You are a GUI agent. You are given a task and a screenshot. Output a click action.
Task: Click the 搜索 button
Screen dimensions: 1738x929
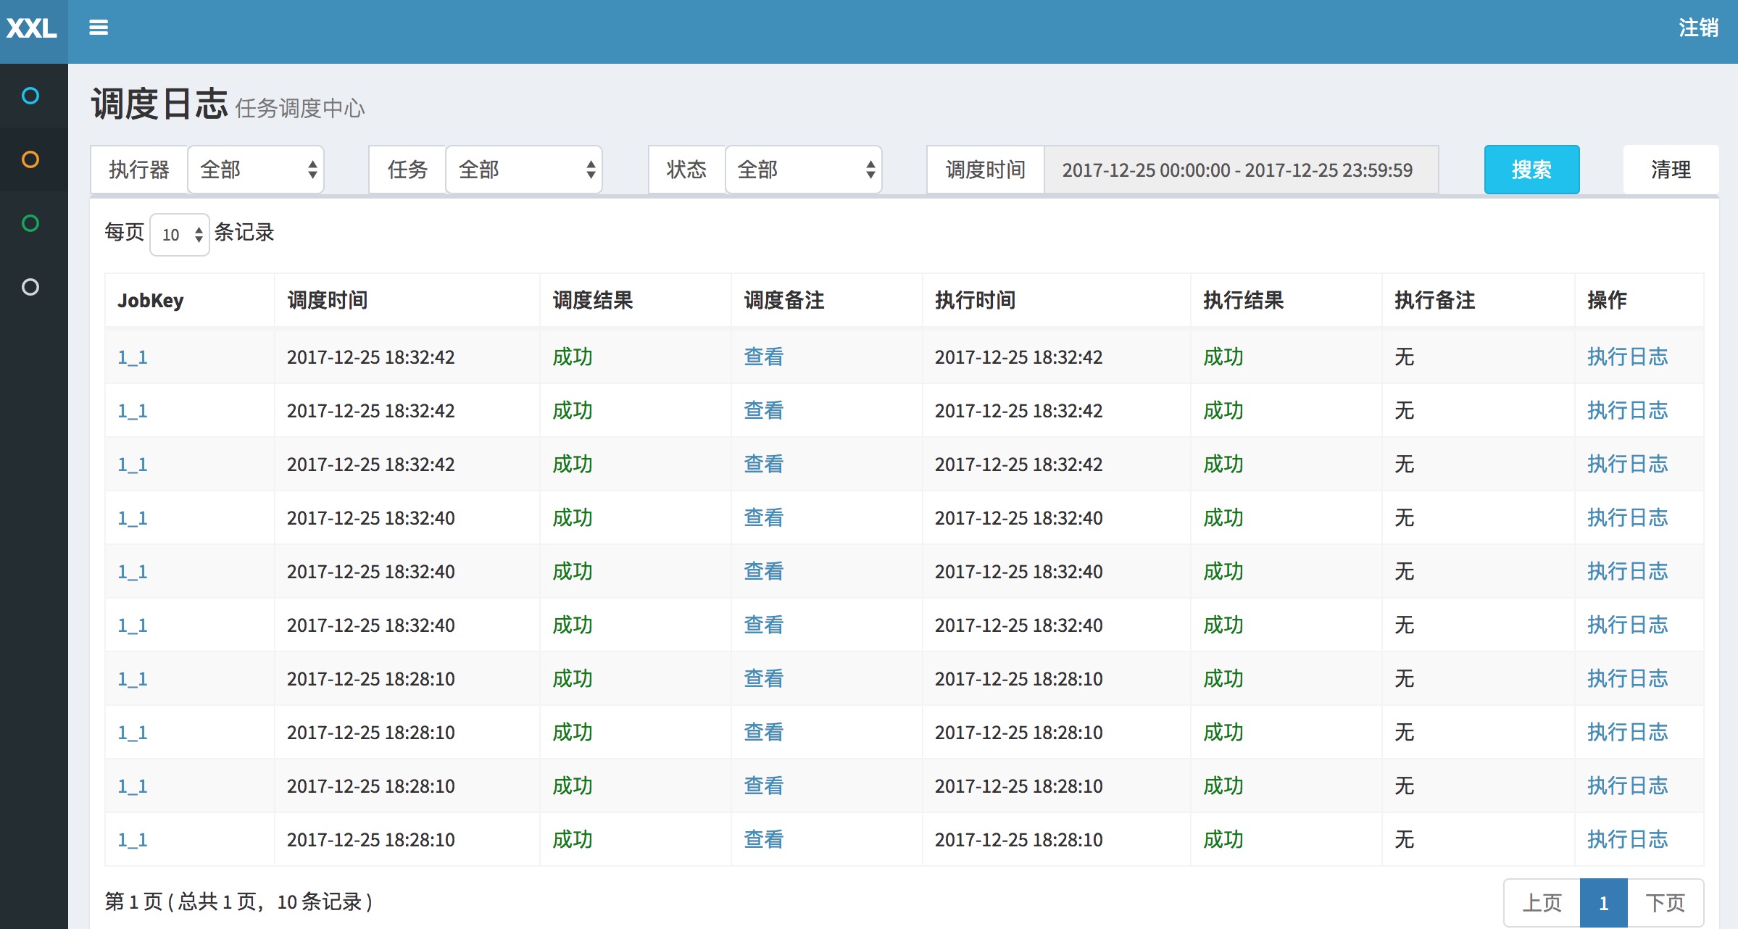click(1531, 170)
